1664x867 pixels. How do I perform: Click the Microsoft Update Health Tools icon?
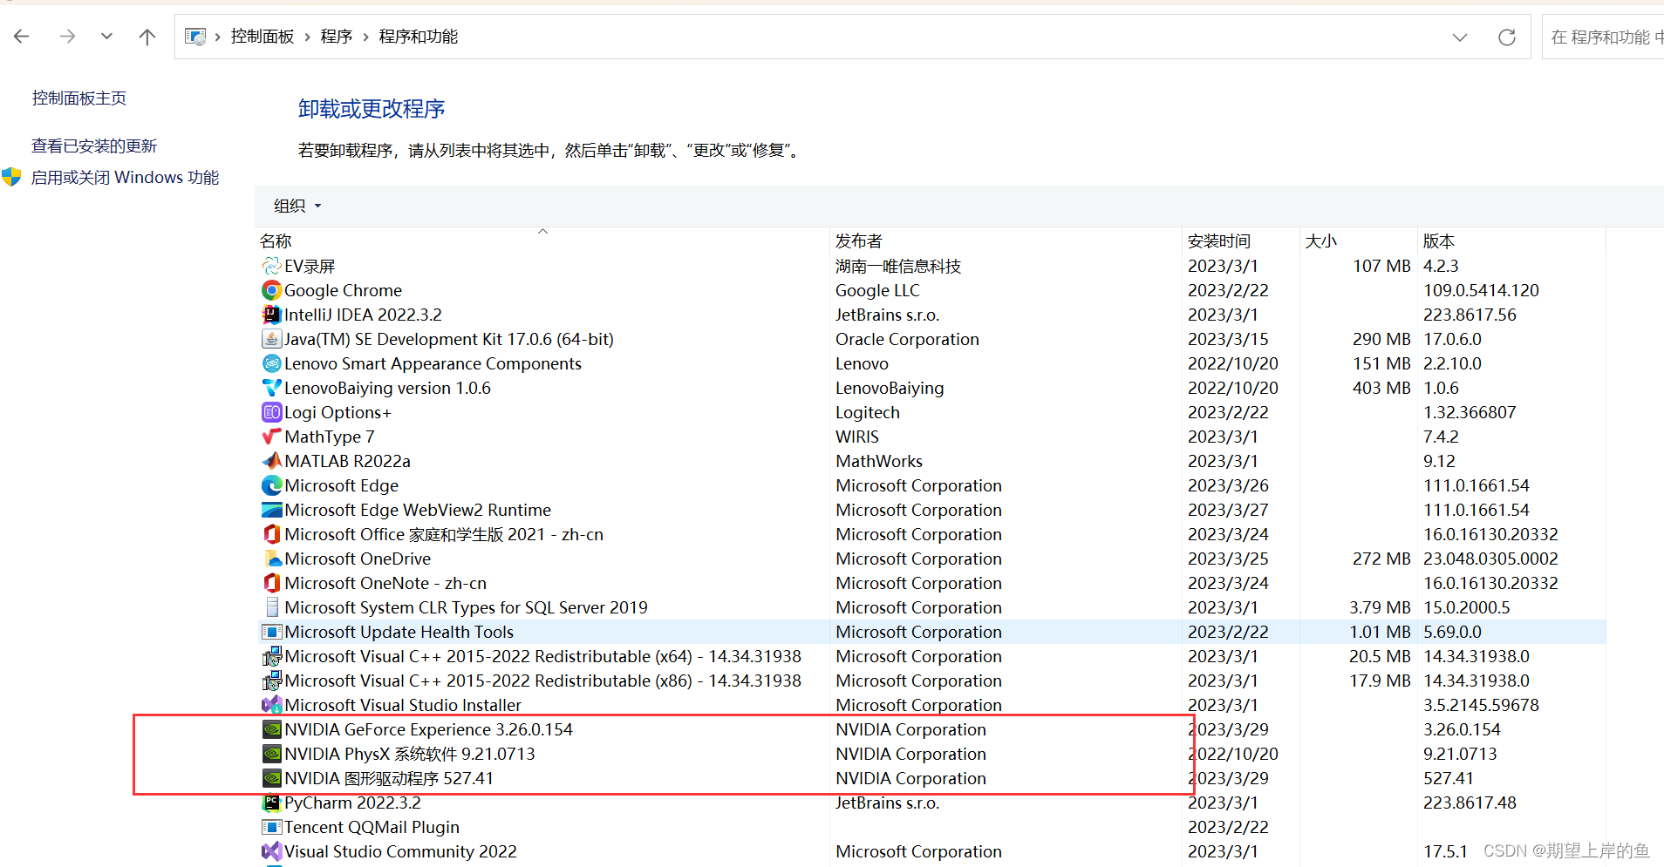pyautogui.click(x=272, y=632)
